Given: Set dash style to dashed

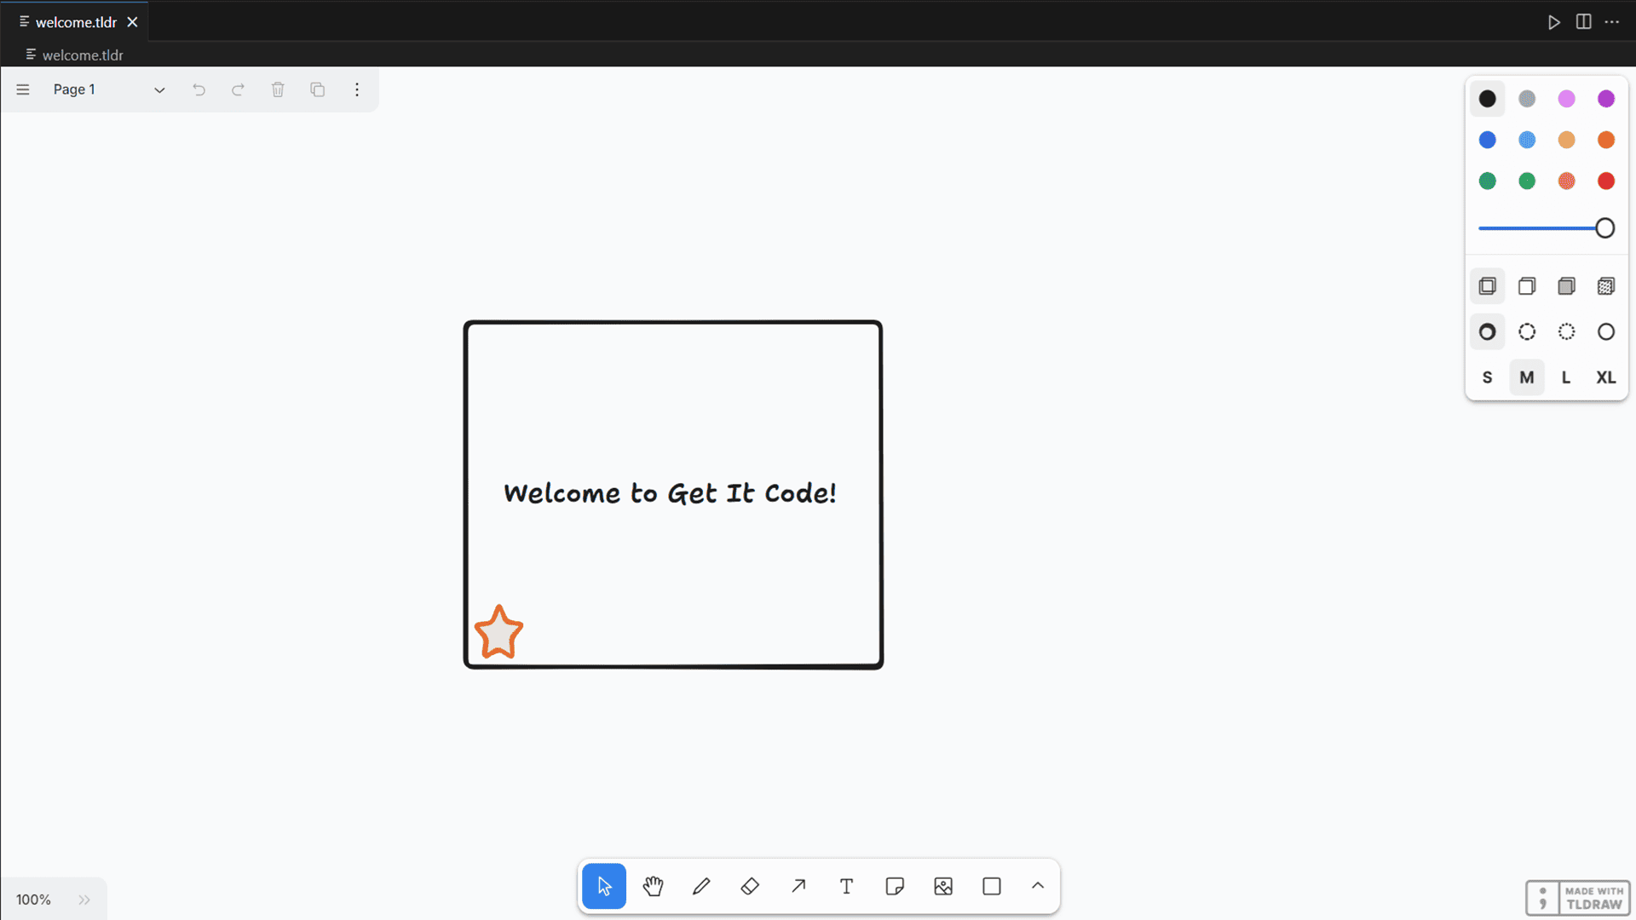Looking at the screenshot, I should point(1527,332).
